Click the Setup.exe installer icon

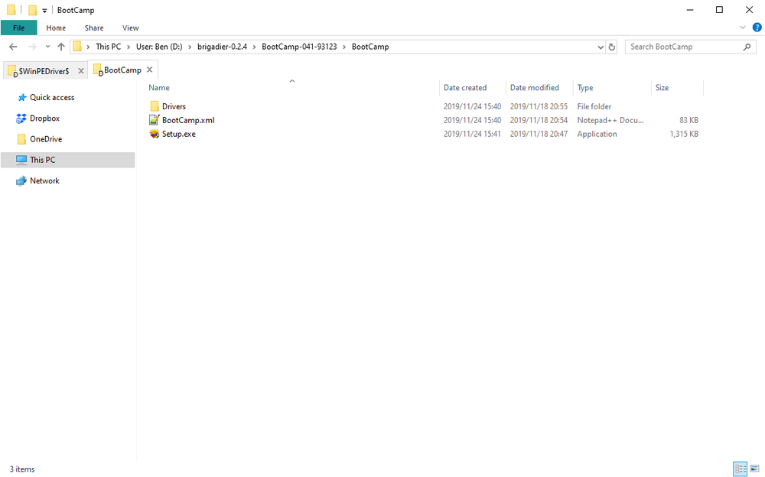pos(155,134)
